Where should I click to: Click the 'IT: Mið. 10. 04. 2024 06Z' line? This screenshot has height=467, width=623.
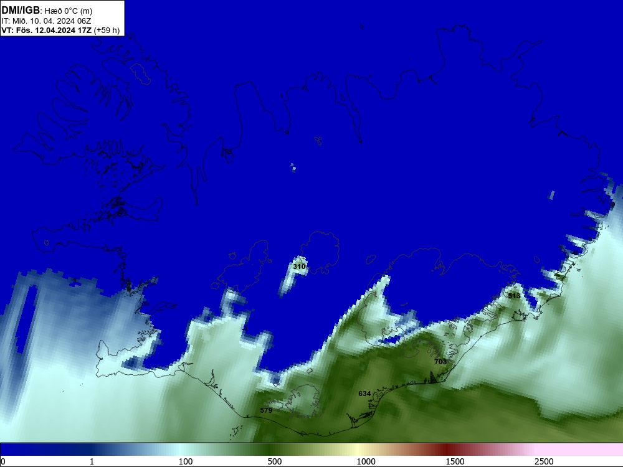tap(46, 21)
